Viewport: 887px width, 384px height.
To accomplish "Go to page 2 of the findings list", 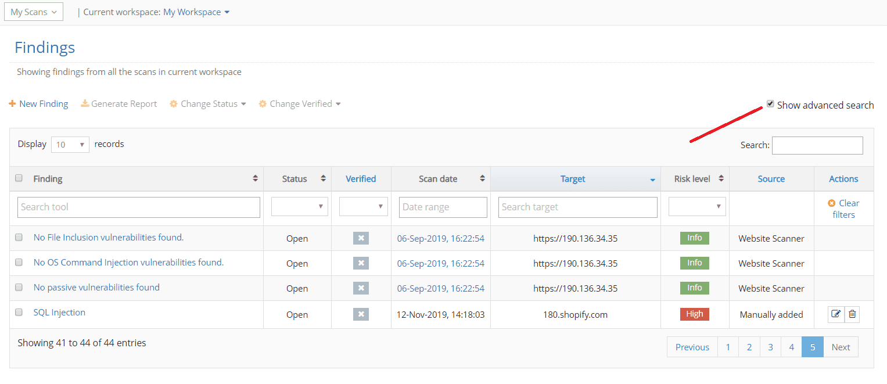I will [x=749, y=347].
